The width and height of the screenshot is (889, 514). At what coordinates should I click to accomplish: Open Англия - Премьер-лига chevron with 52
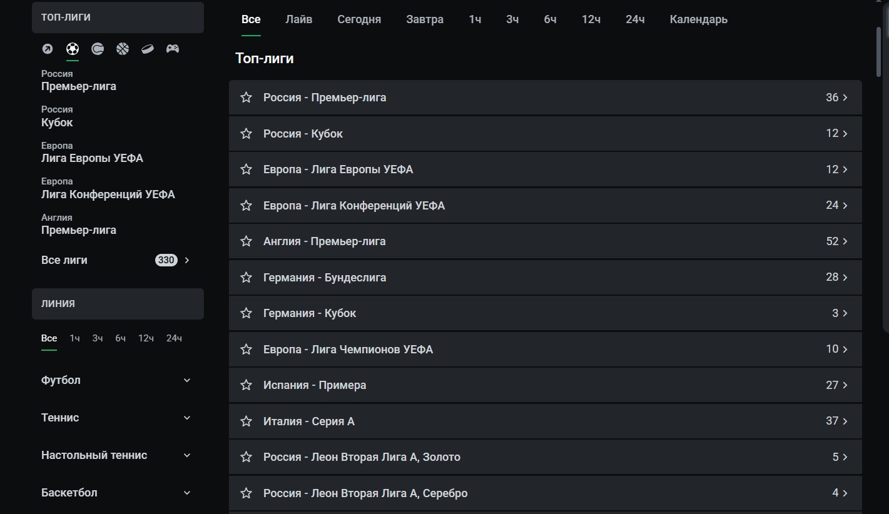pyautogui.click(x=845, y=241)
